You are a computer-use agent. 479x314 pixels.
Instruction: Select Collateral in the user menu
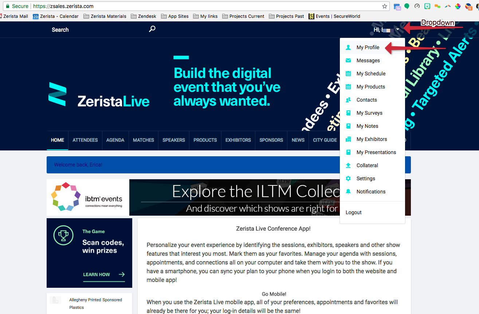pos(372,165)
